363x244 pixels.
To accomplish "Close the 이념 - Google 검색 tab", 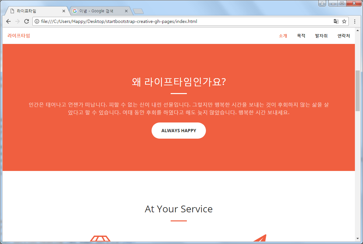I will pos(126,11).
